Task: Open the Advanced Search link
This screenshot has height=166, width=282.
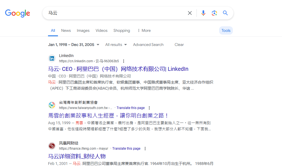Action: (148, 45)
